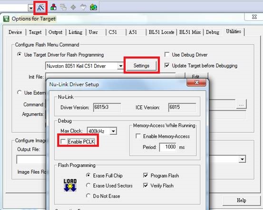Click the LOAD flash download icon

coord(70,185)
